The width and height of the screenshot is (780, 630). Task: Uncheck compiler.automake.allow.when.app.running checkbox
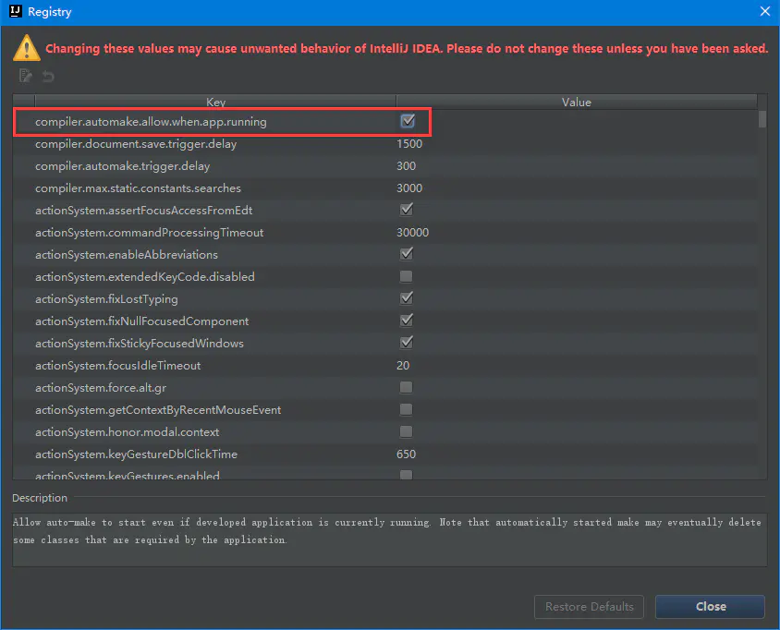click(408, 121)
